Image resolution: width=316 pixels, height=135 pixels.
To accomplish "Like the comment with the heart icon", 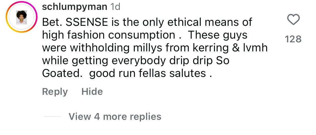I will click(x=293, y=20).
